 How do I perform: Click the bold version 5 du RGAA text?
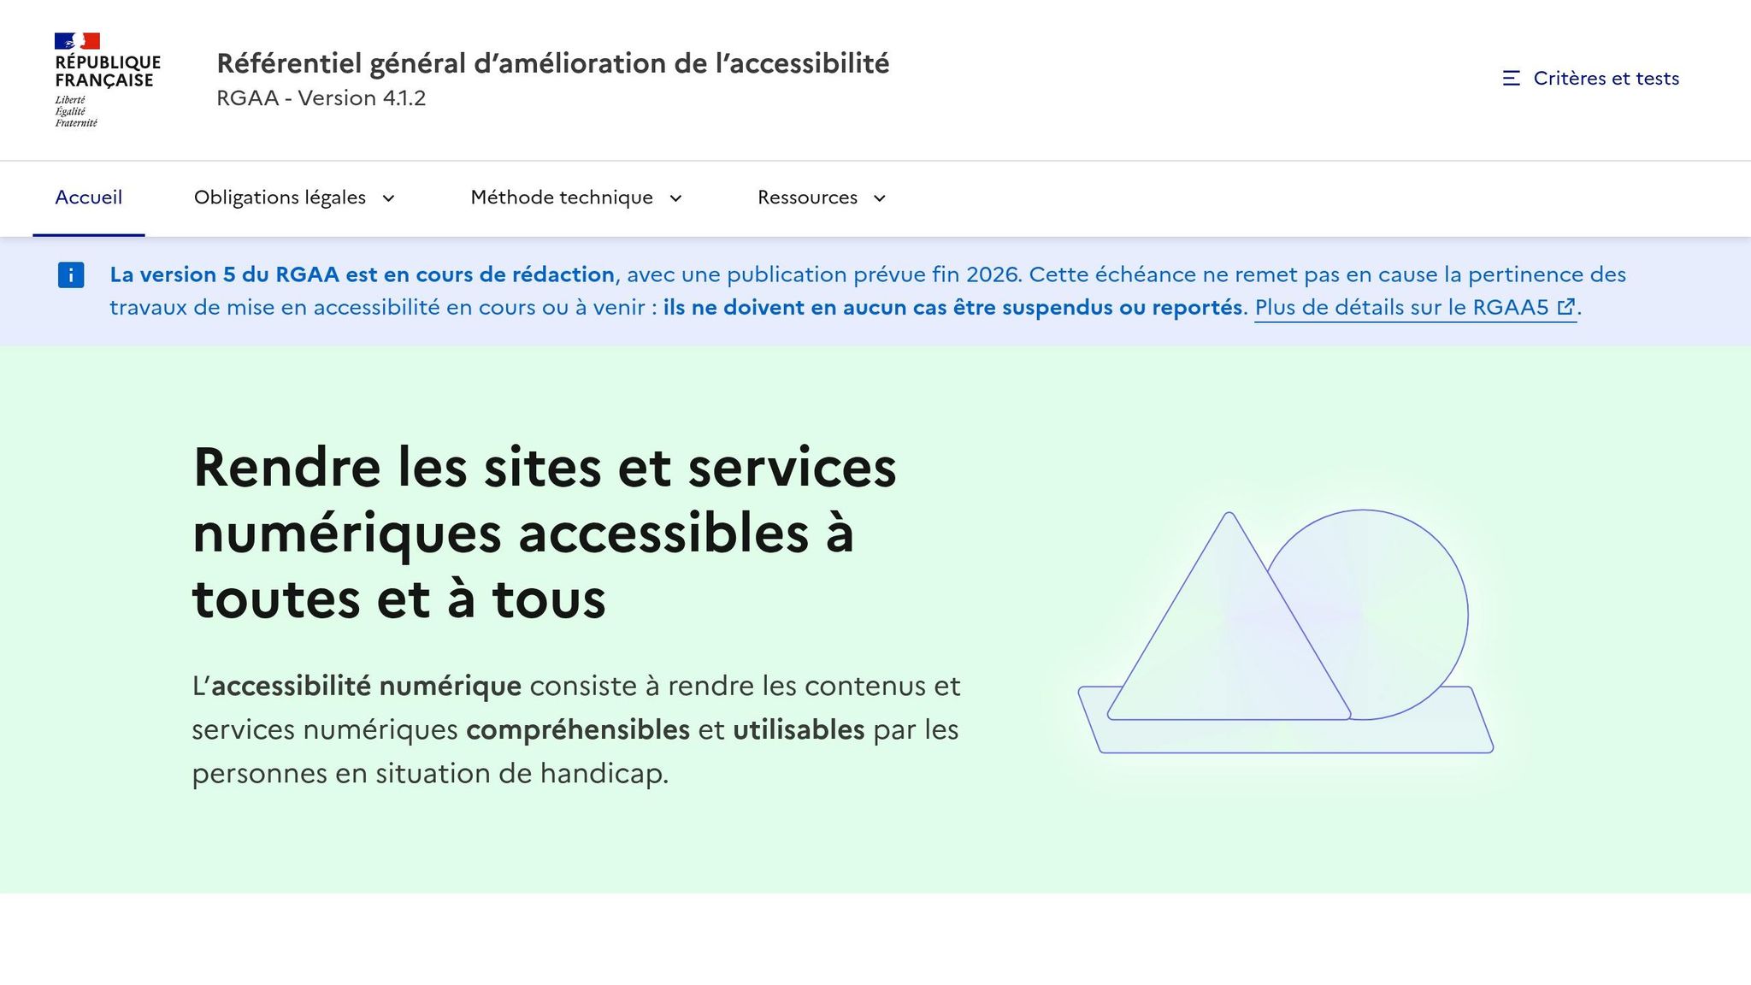362,274
